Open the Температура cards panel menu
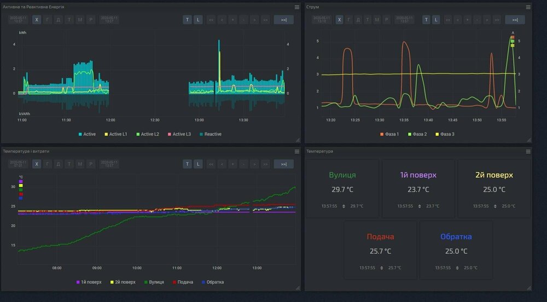This screenshot has height=302, width=547. pyautogui.click(x=528, y=152)
